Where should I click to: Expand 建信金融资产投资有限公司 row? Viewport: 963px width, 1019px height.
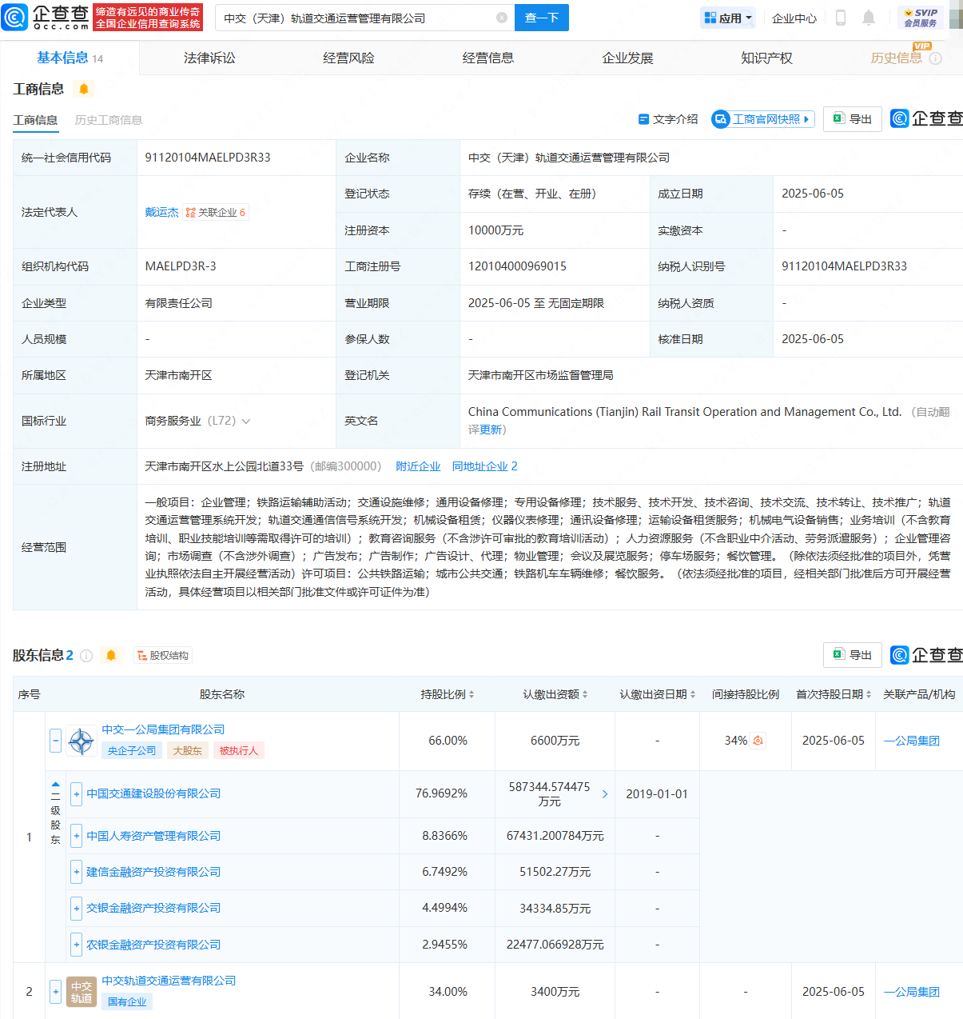(77, 873)
